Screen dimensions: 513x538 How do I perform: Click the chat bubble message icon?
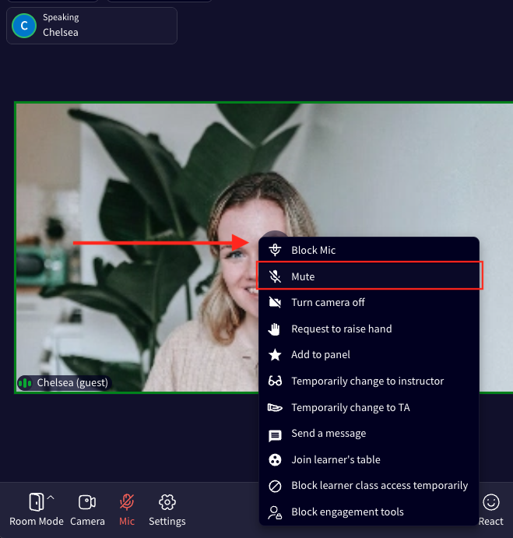[x=275, y=436]
